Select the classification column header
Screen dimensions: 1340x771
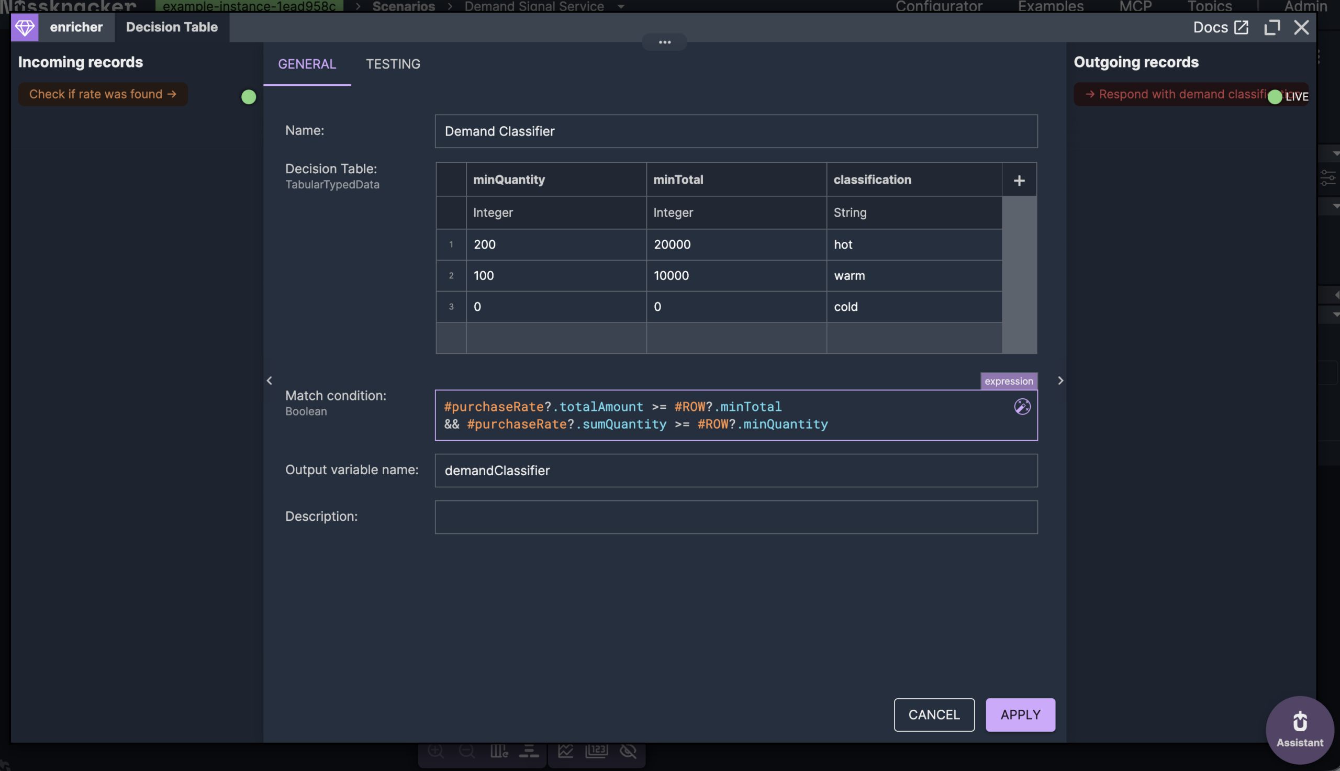pos(914,180)
